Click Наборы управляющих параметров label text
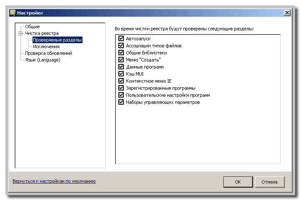301x201 pixels. (x=163, y=102)
